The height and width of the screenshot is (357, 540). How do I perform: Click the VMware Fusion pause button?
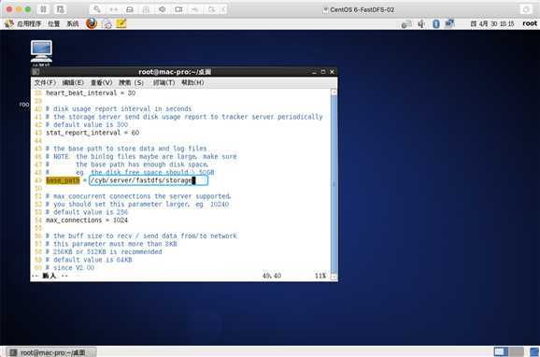pyautogui.click(x=43, y=9)
